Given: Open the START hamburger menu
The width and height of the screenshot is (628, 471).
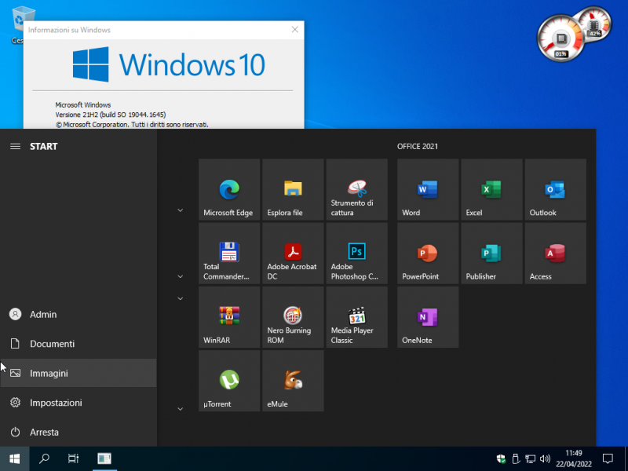Looking at the screenshot, I should pyautogui.click(x=15, y=145).
